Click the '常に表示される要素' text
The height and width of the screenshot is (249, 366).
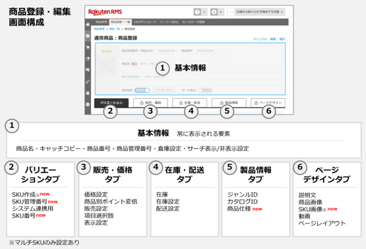(203, 134)
